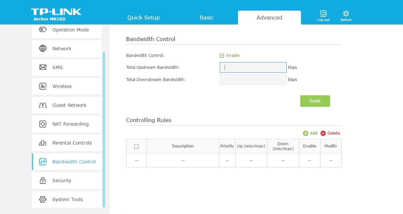The image size is (403, 214).
Task: Open Security via the padlock icon
Action: [43, 181]
